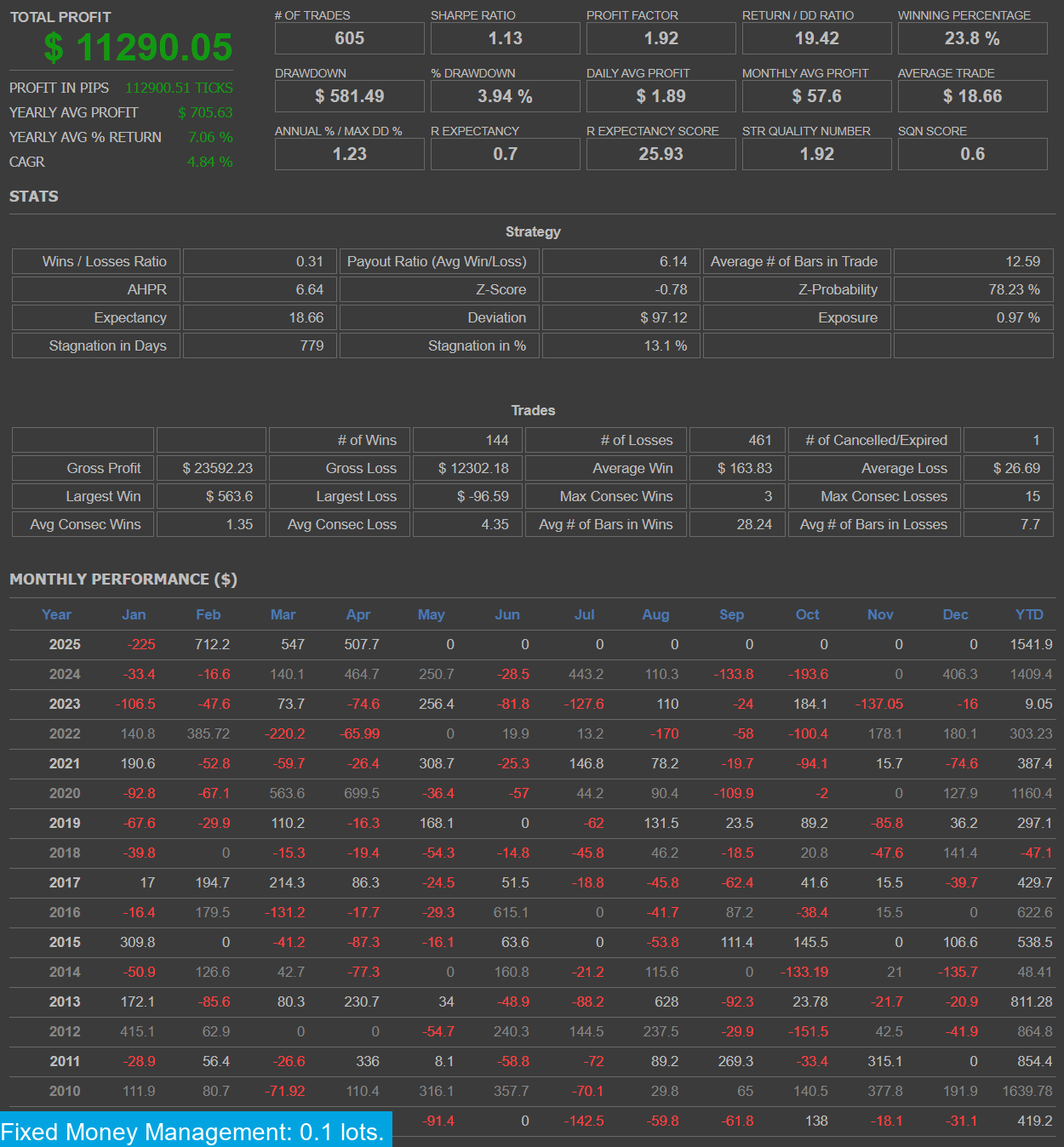This screenshot has height=1147, width=1064.
Task: Click the 2023 November value -137.05
Action: (x=879, y=704)
